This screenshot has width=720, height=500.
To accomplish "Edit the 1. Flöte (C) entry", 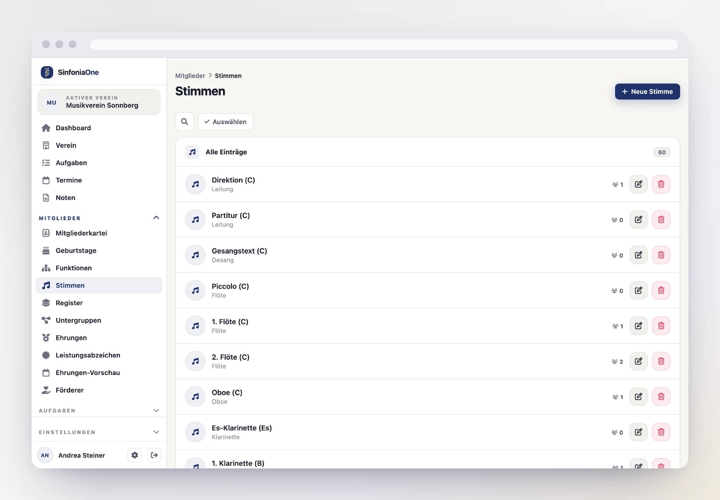I will (x=638, y=326).
